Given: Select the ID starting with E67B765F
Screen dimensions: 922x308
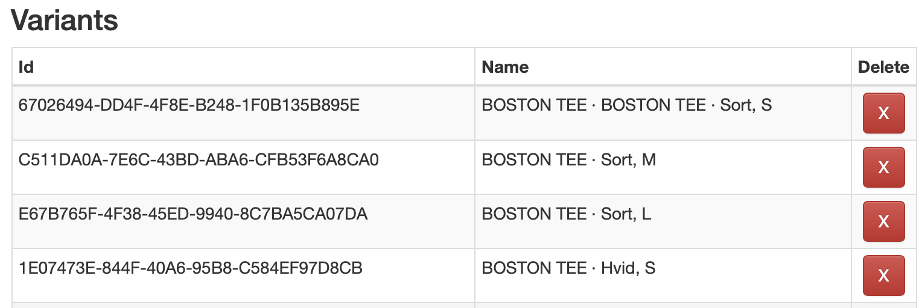Looking at the screenshot, I should coord(193,214).
